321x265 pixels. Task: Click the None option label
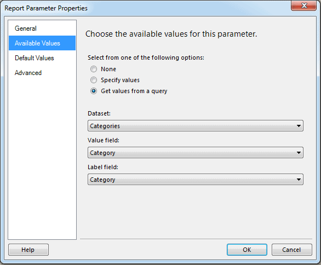(x=108, y=69)
